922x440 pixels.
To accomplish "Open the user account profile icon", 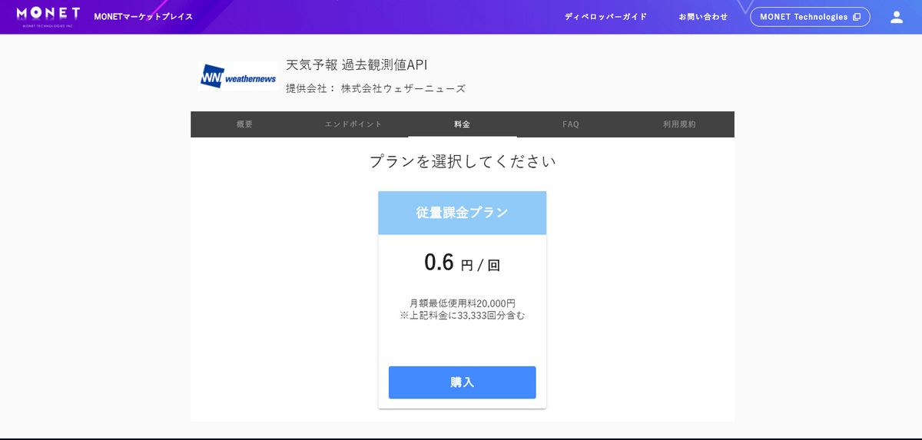I will (897, 17).
